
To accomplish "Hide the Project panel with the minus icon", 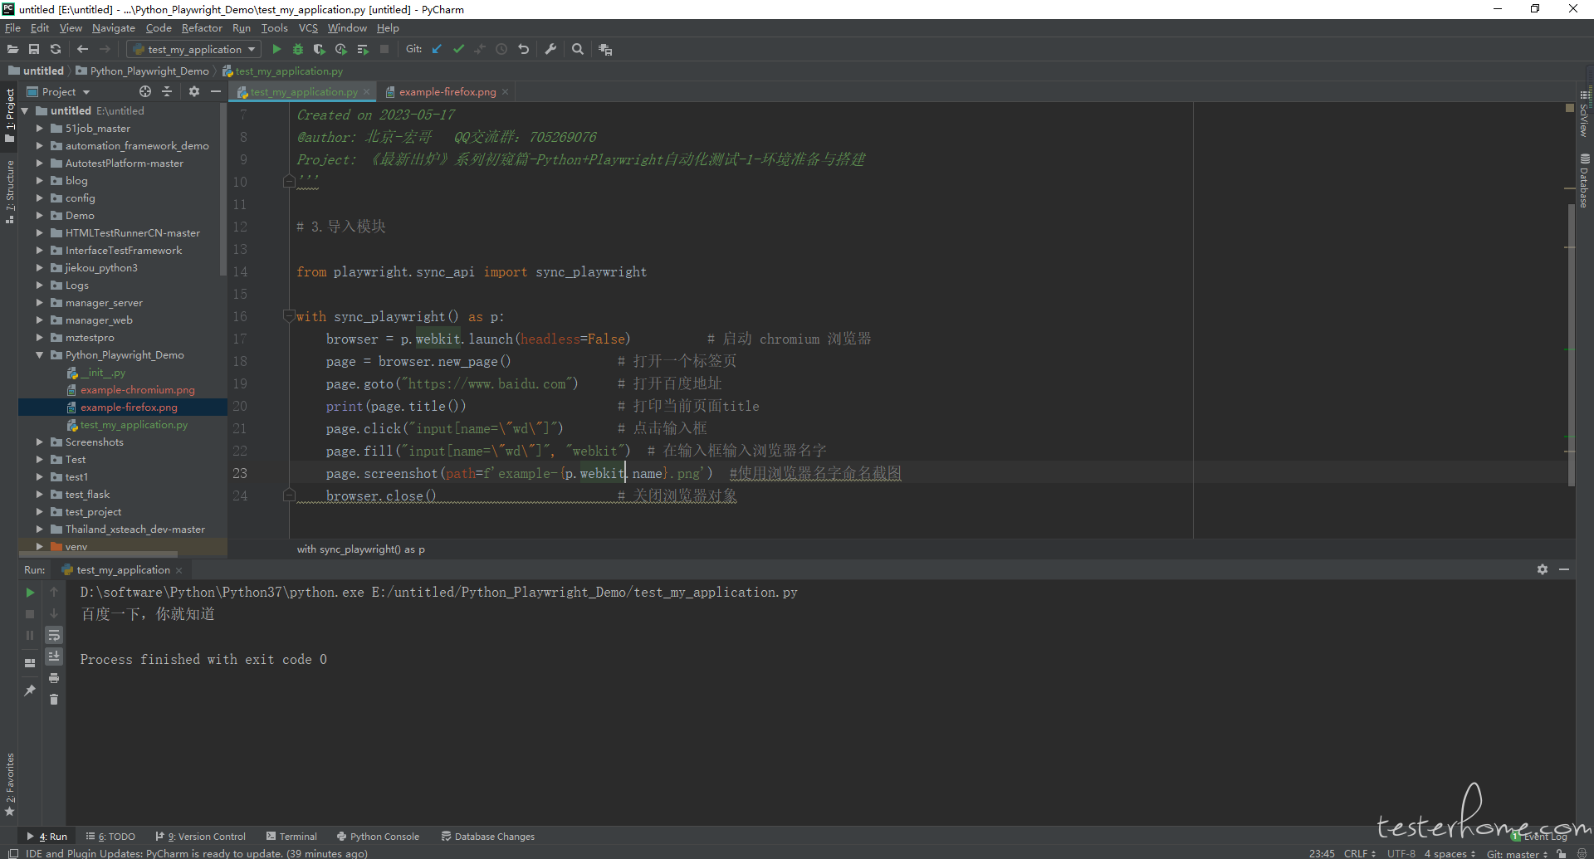I will tap(216, 91).
